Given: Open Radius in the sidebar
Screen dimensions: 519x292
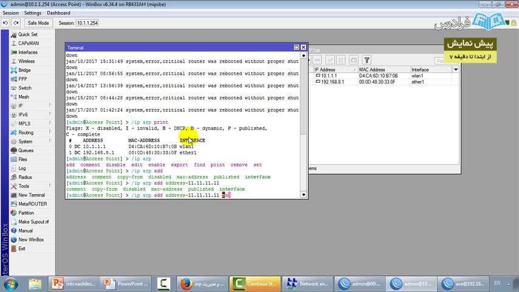Looking at the screenshot, I should pos(25,177).
